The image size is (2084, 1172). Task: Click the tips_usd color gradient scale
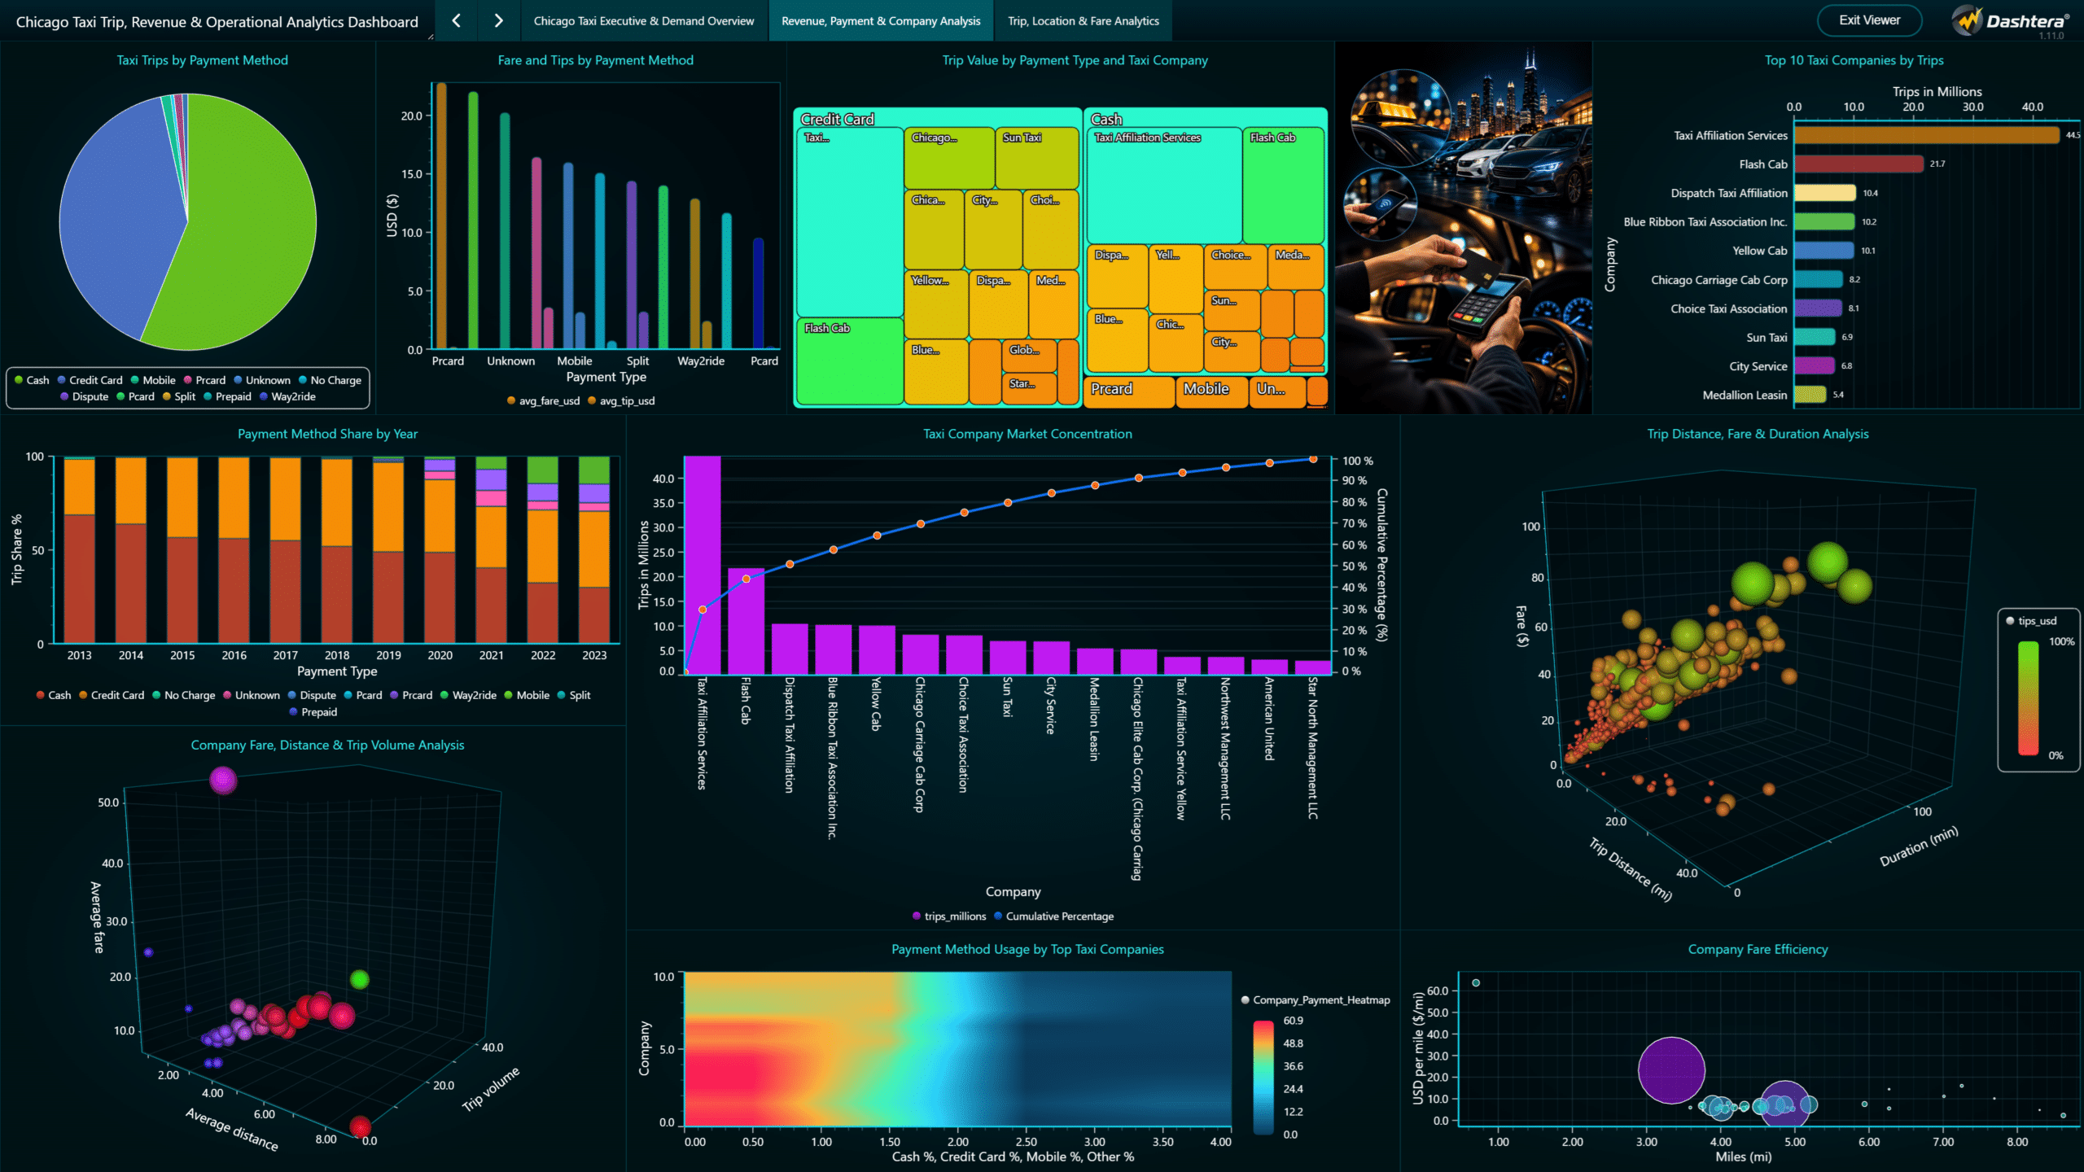click(x=2028, y=698)
